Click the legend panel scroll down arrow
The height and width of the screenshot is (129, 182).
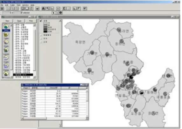point(60,126)
